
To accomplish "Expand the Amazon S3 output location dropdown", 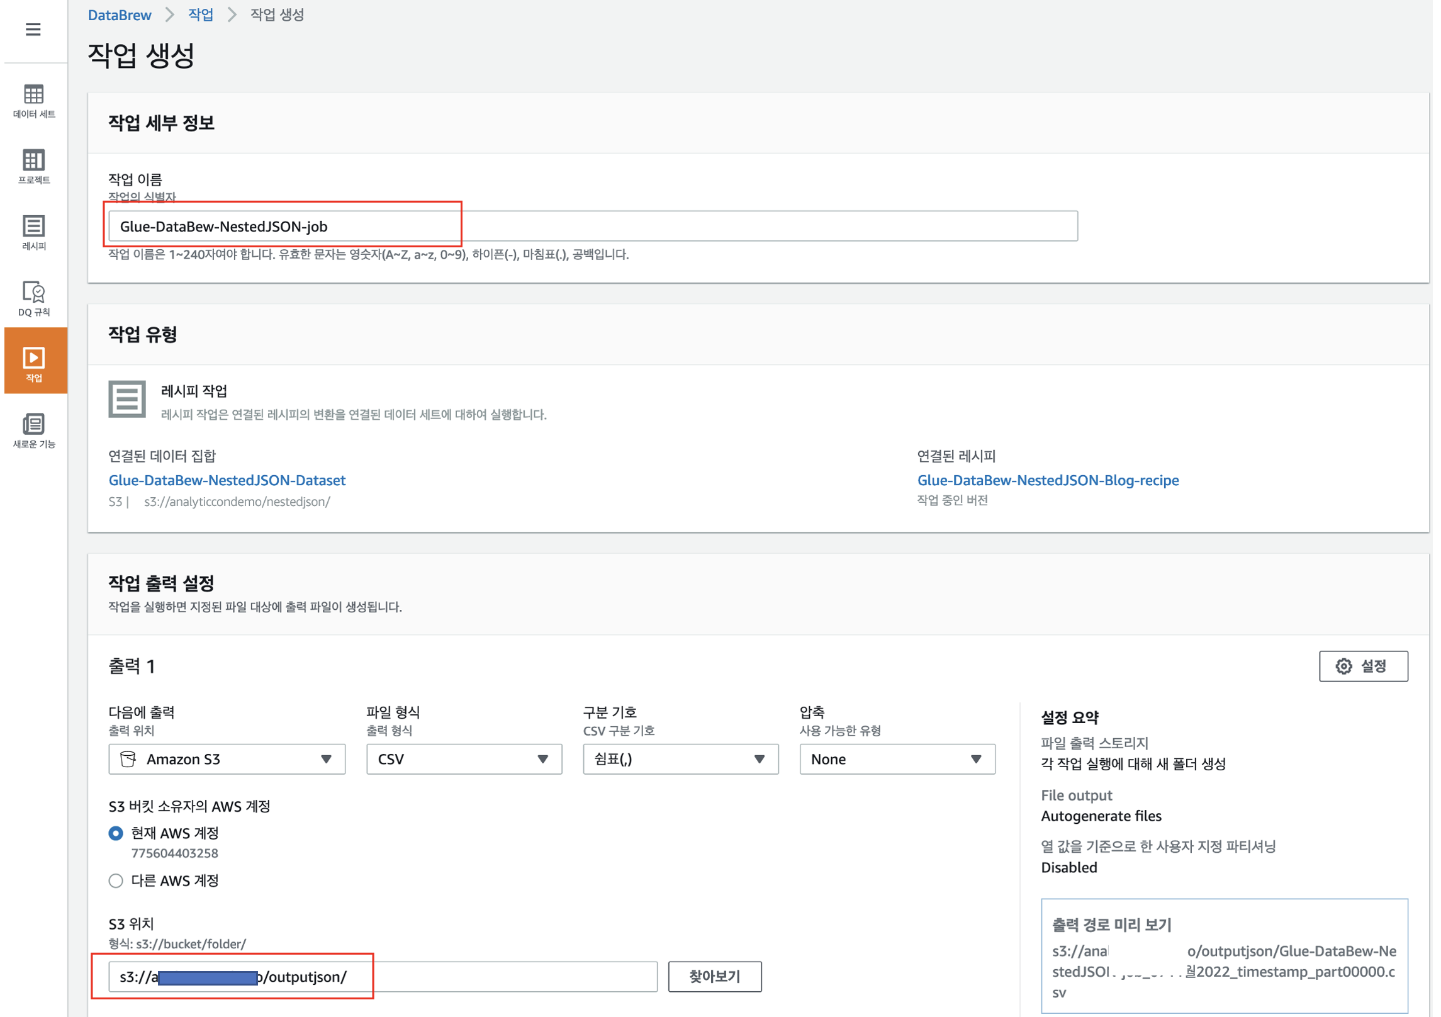I will 227,760.
